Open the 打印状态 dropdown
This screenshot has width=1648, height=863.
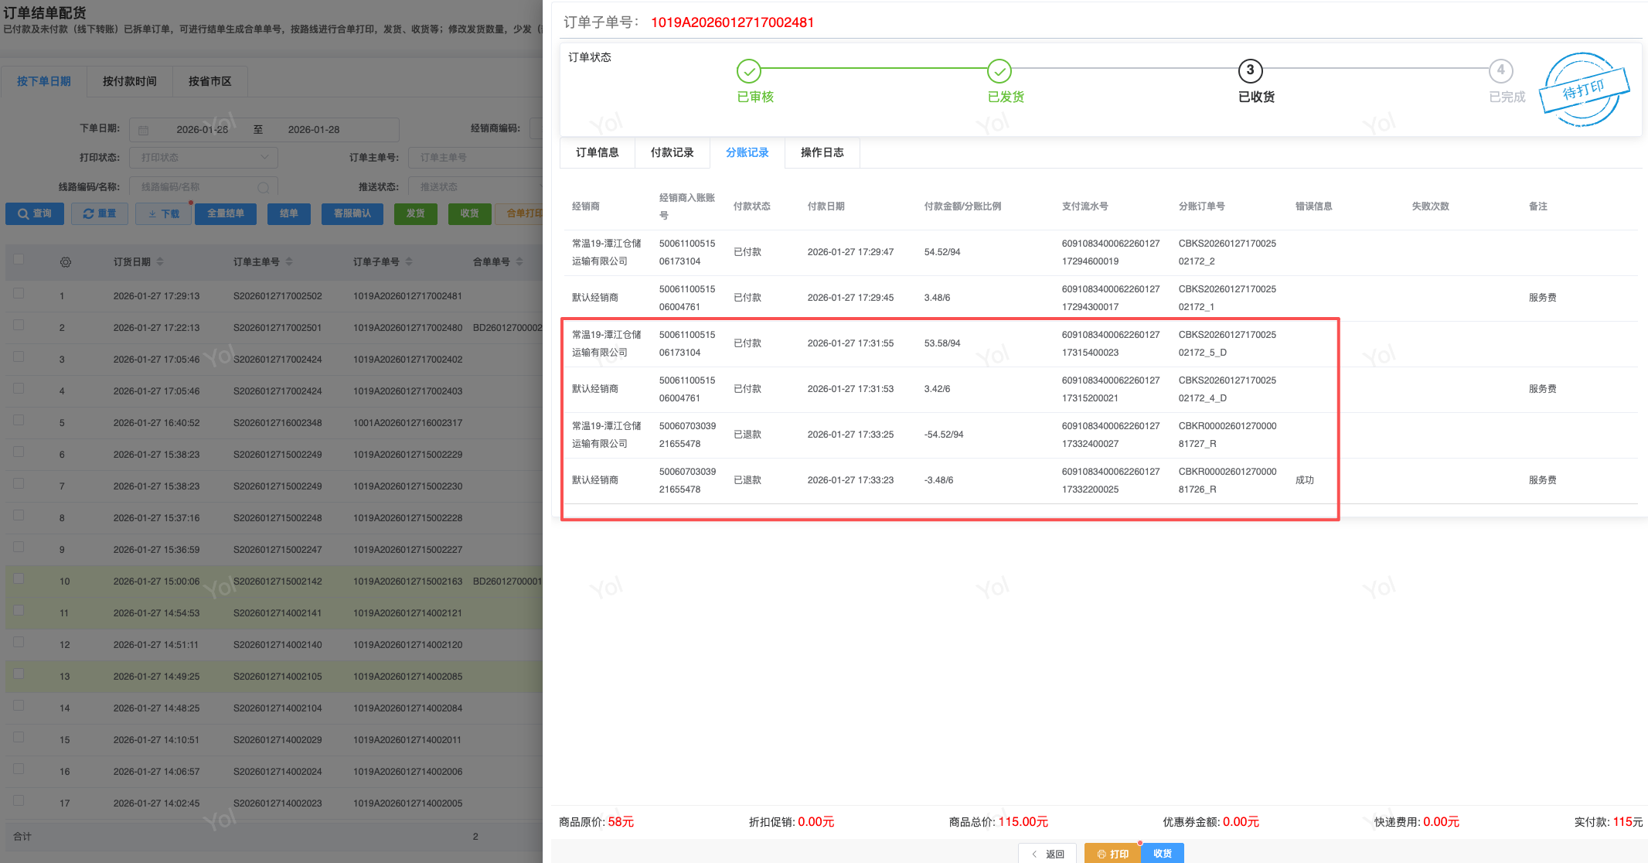[203, 158]
